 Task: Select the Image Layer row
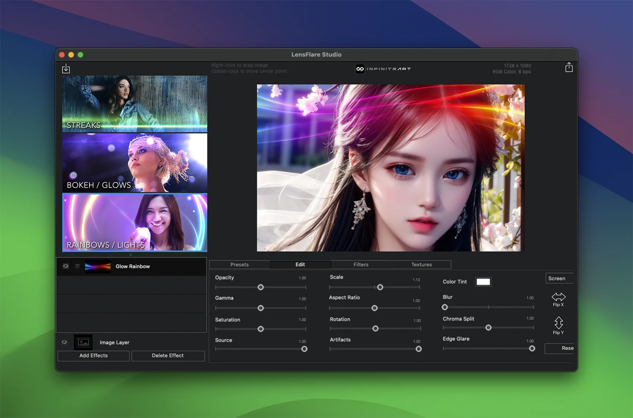point(131,342)
